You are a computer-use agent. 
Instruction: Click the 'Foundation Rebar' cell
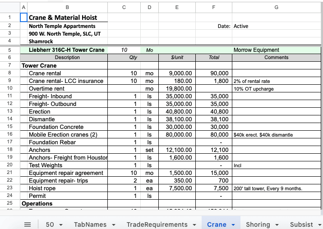coord(67,142)
